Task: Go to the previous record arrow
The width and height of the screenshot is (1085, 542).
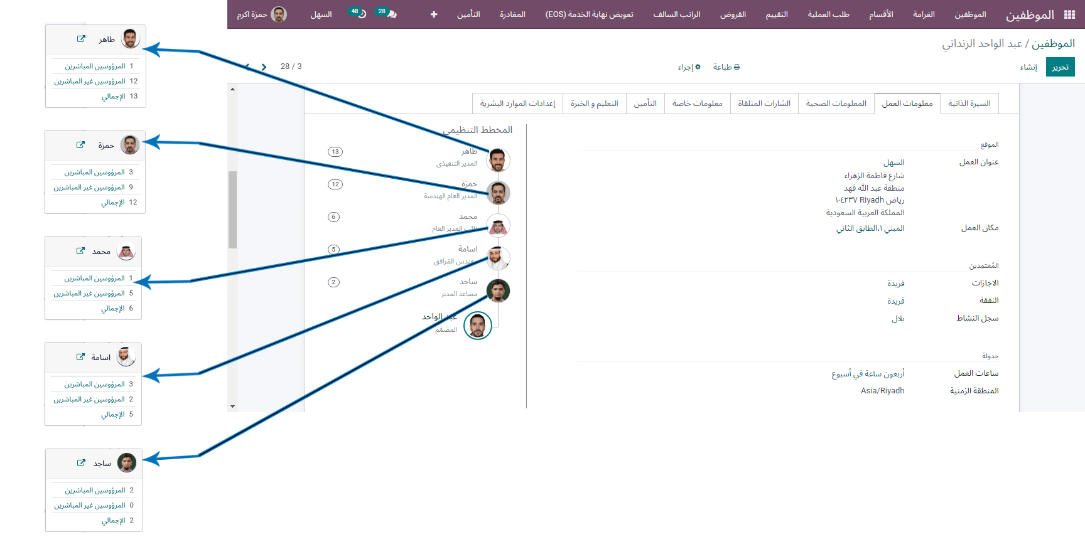Action: pos(248,66)
